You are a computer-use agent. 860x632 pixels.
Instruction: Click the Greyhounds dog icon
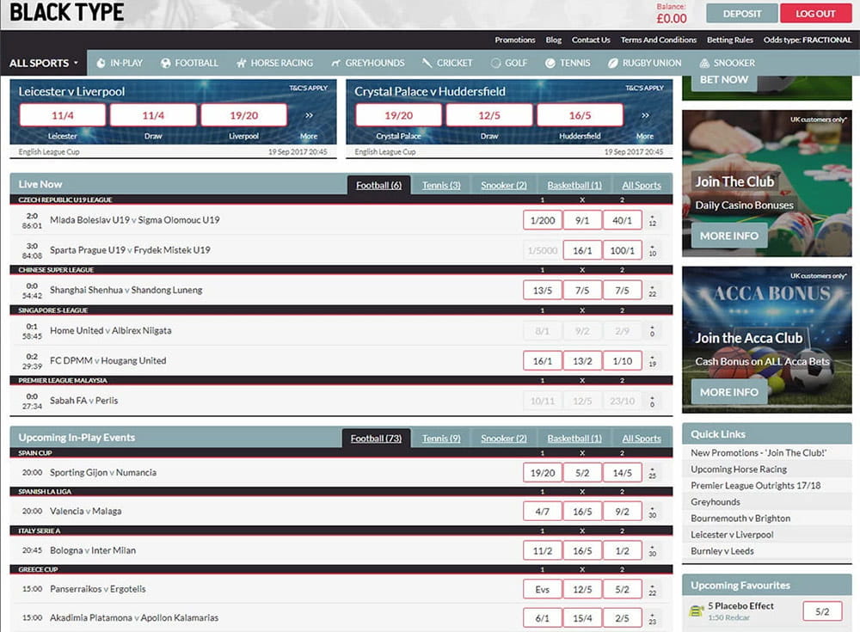pos(335,63)
